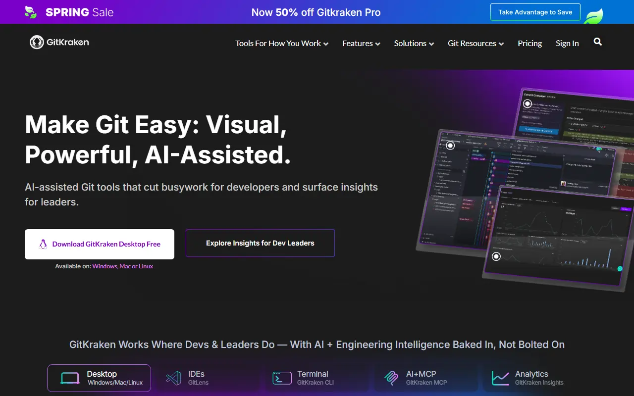Click Take Advantage to Save button
Screen dimensions: 634x396
(535, 12)
